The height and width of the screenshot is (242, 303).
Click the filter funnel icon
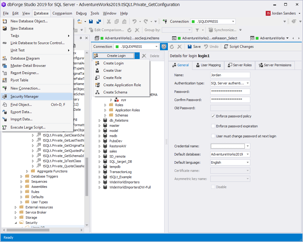[197, 30]
